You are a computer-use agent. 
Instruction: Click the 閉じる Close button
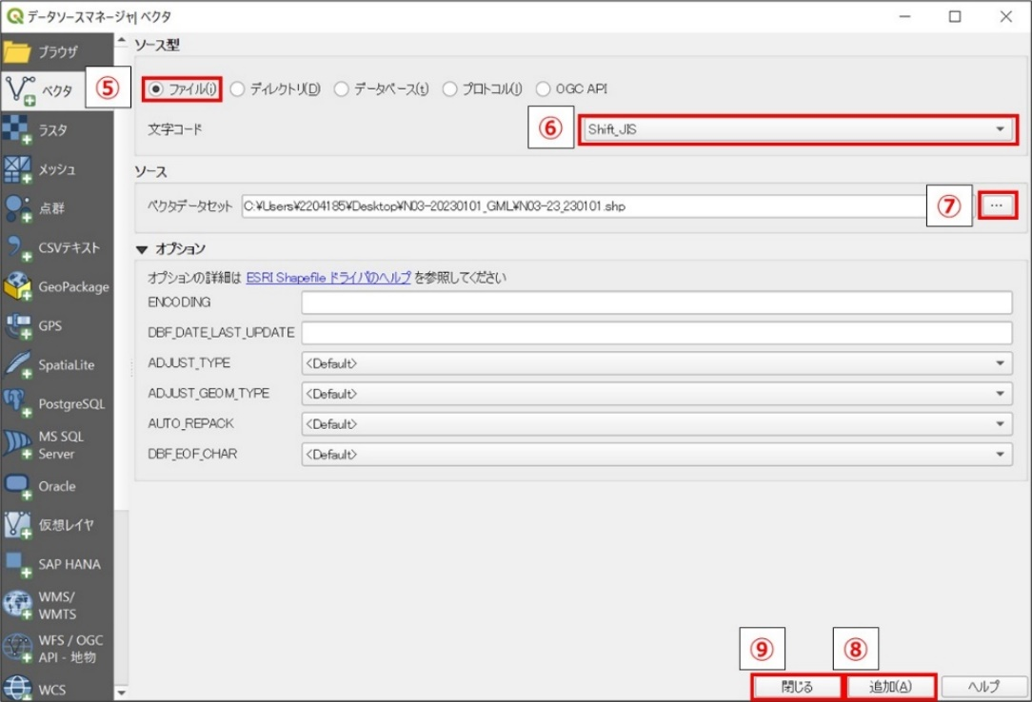(797, 687)
